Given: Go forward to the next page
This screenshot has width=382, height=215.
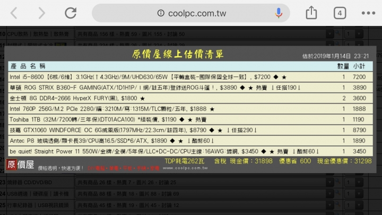Looking at the screenshot, I should (x=42, y=13).
